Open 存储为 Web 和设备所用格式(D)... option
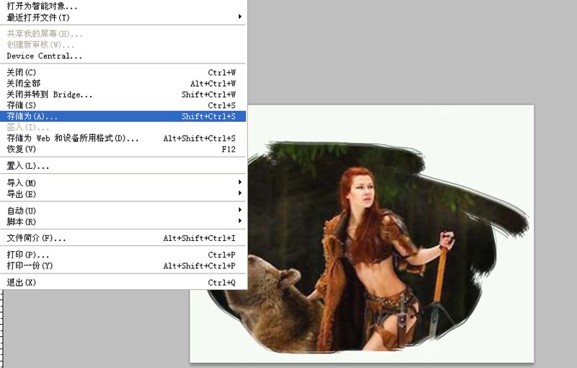The image size is (577, 368). pyautogui.click(x=73, y=138)
